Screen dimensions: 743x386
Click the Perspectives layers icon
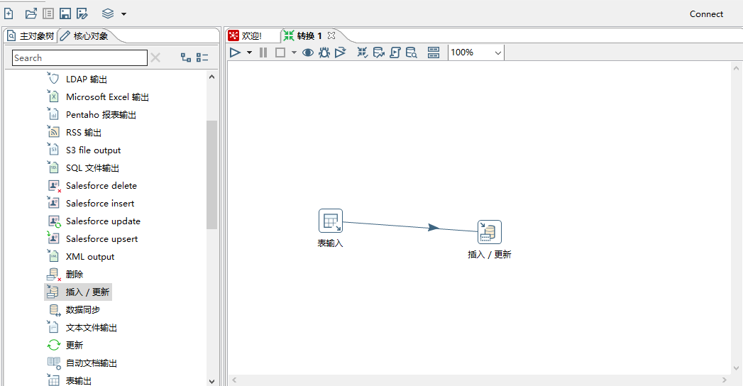click(x=108, y=13)
